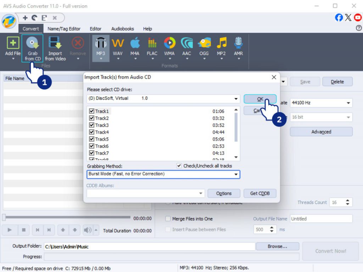The height and width of the screenshot is (272, 363).
Task: Click the playback position slider
Action: click(x=67, y=217)
